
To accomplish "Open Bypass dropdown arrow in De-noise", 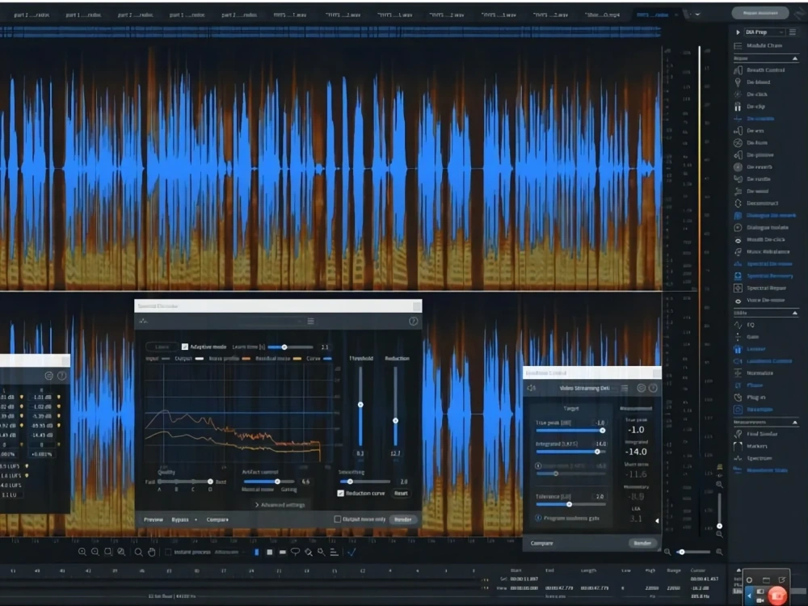I will [x=196, y=520].
